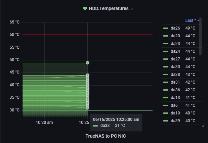Click the da23 color swatch in legend
Image resolution: width=208 pixels, height=143 pixels.
click(x=166, y=44)
